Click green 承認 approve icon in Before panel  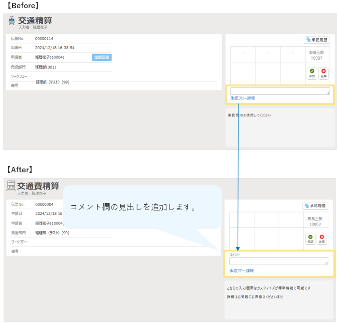312,73
